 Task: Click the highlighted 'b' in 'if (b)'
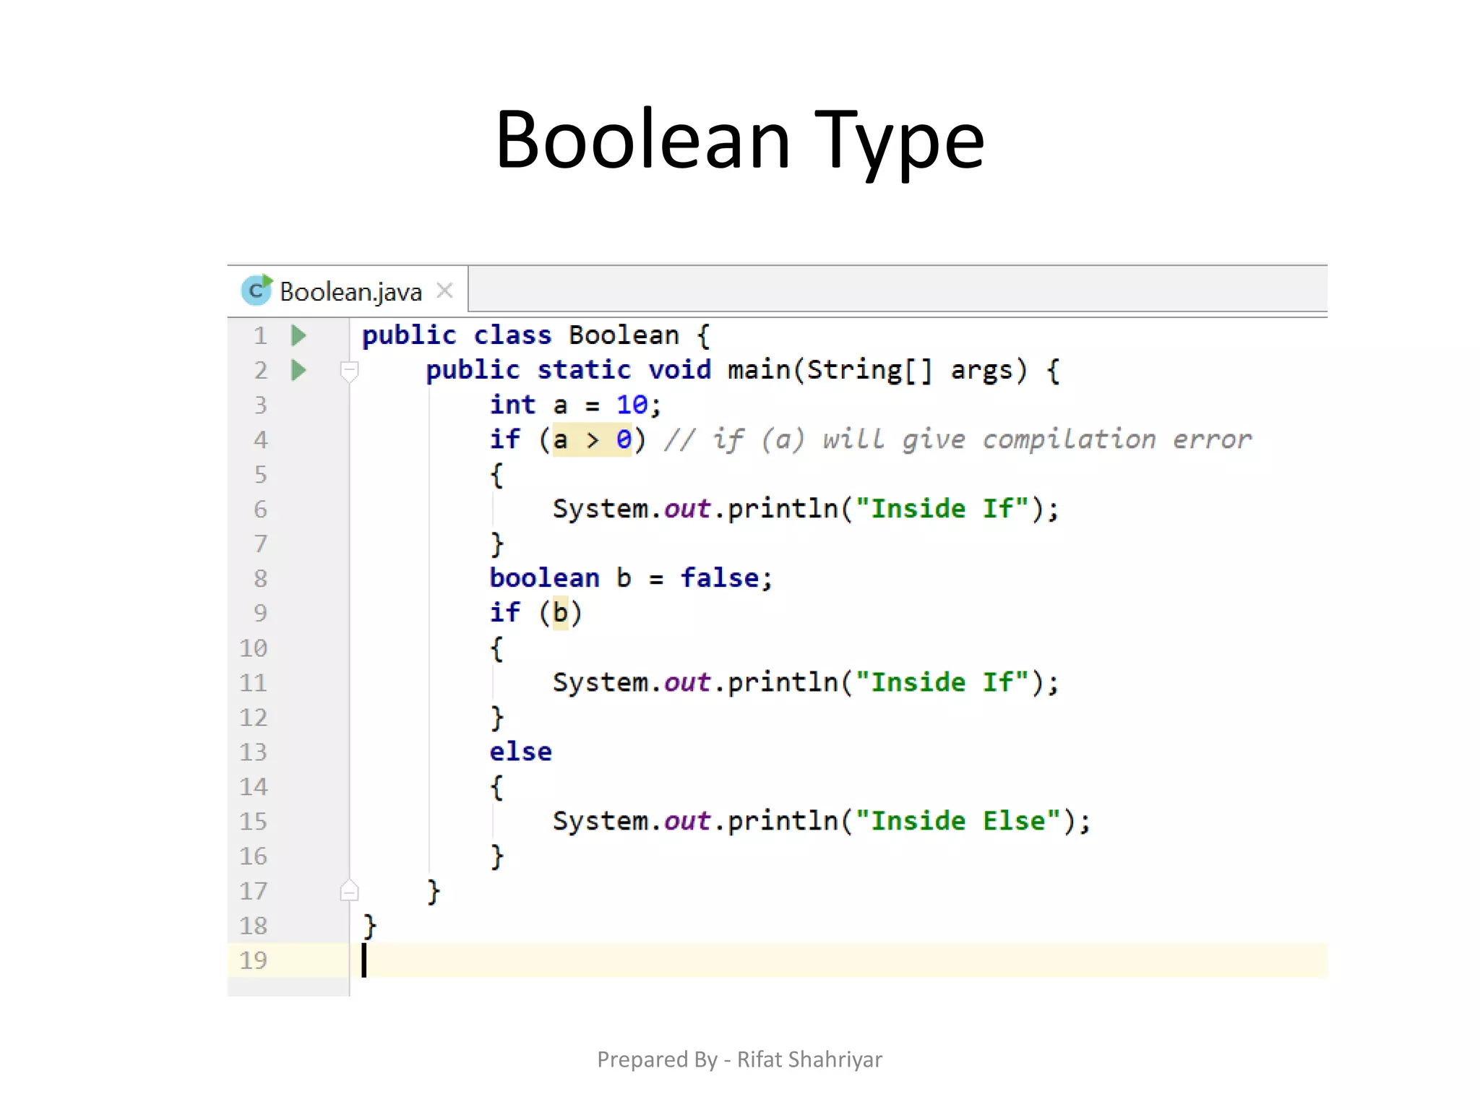tap(561, 613)
